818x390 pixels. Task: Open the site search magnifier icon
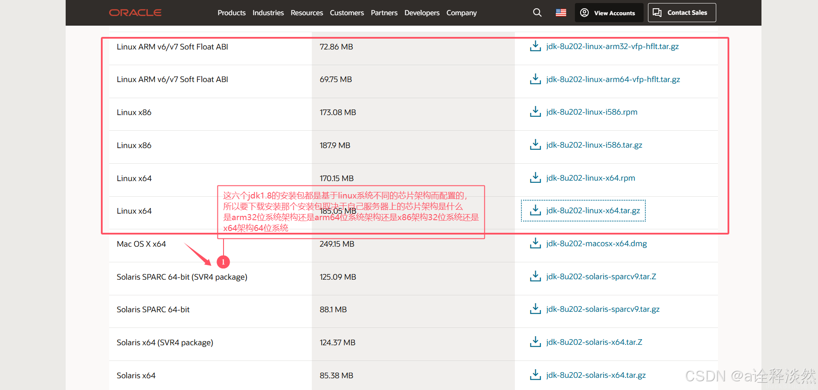(x=538, y=13)
